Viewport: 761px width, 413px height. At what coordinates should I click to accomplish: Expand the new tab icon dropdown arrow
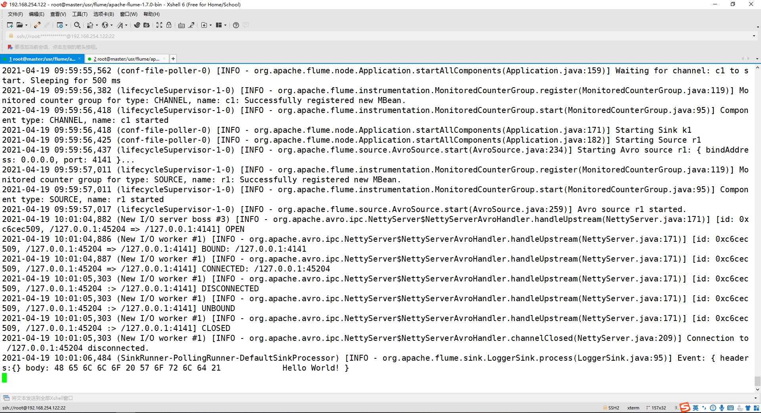tap(211, 25)
